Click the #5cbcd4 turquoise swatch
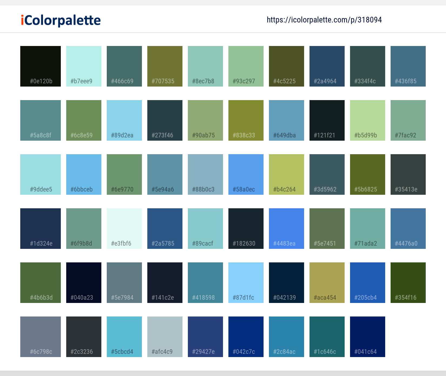Viewport: 446px width, 376px height. [124, 337]
